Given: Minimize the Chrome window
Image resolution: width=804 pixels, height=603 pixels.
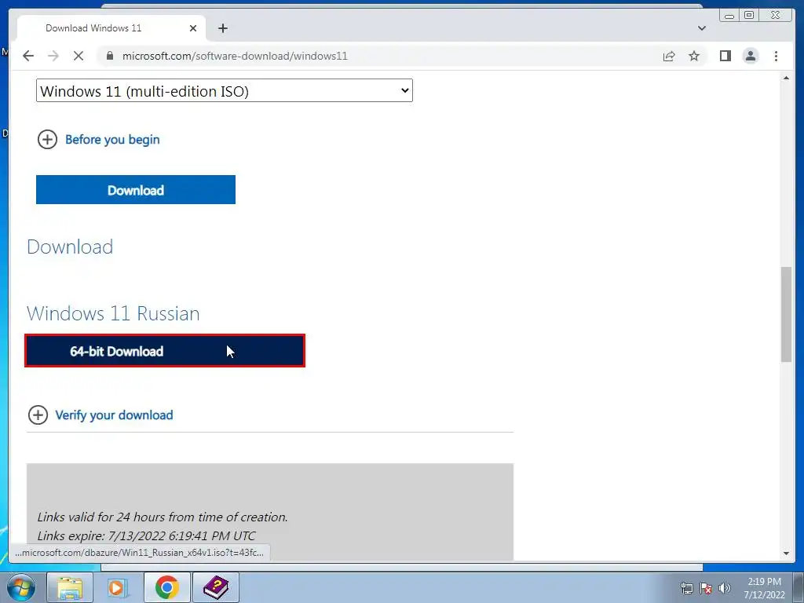Looking at the screenshot, I should pyautogui.click(x=729, y=16).
